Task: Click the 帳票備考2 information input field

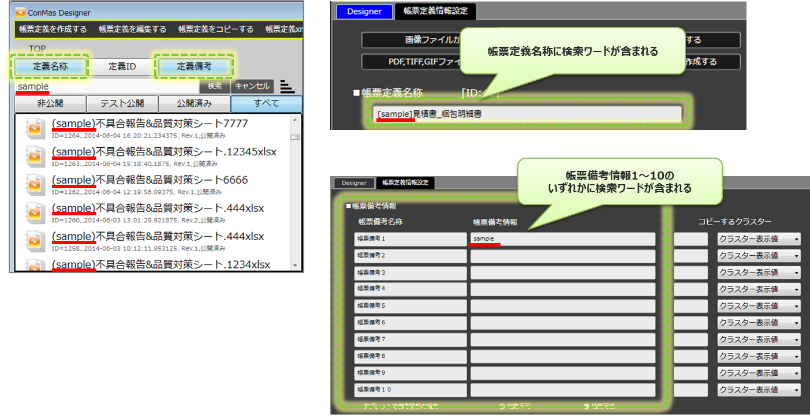Action: click(x=562, y=256)
